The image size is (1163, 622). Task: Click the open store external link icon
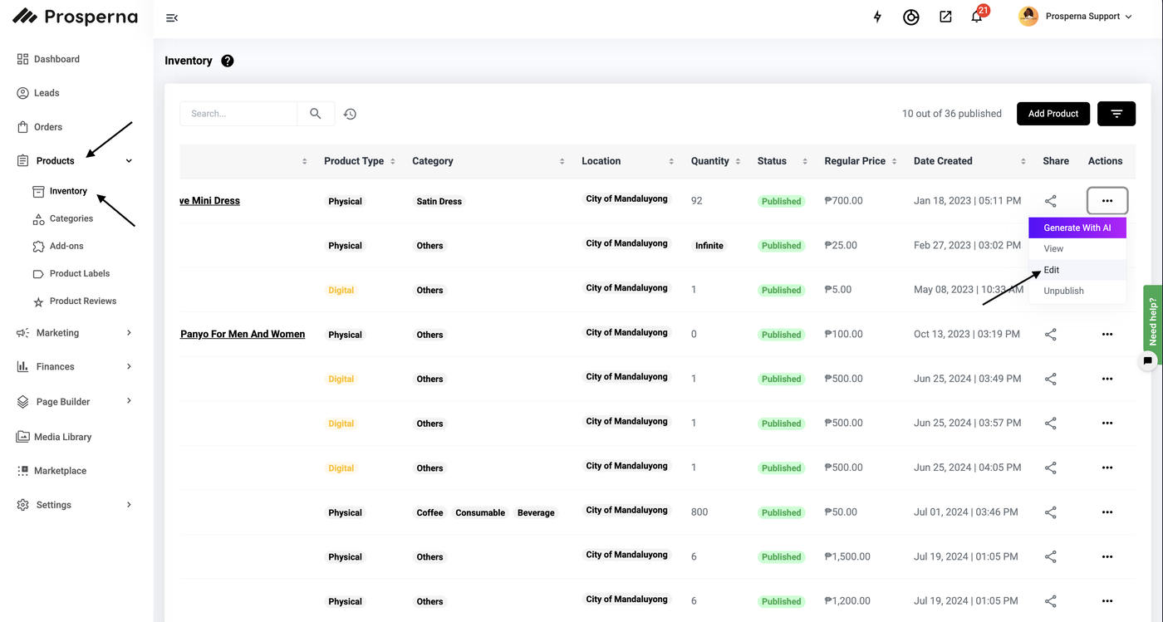[x=945, y=17]
